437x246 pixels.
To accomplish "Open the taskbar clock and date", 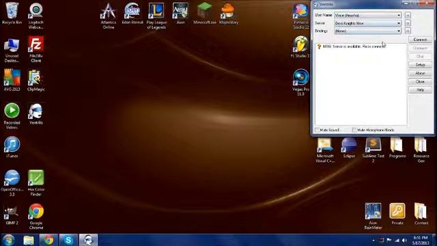I will click(x=421, y=241).
